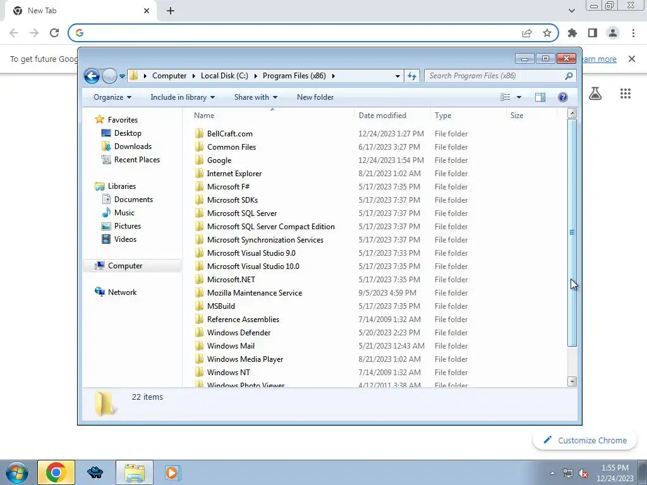Select Libraries in the navigation pane
The image size is (647, 485).
pyautogui.click(x=122, y=186)
